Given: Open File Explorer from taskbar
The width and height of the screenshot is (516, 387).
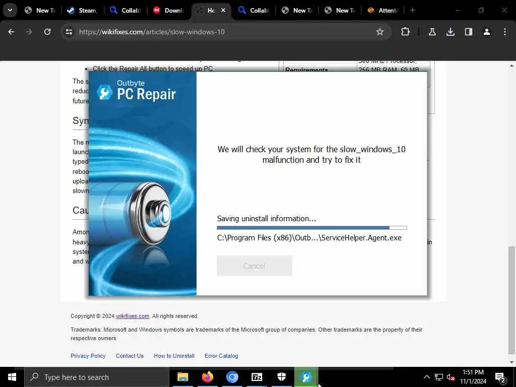Looking at the screenshot, I should [182, 377].
